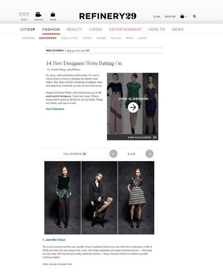Start slideshow with the circular arrow icon

[x=133, y=107]
